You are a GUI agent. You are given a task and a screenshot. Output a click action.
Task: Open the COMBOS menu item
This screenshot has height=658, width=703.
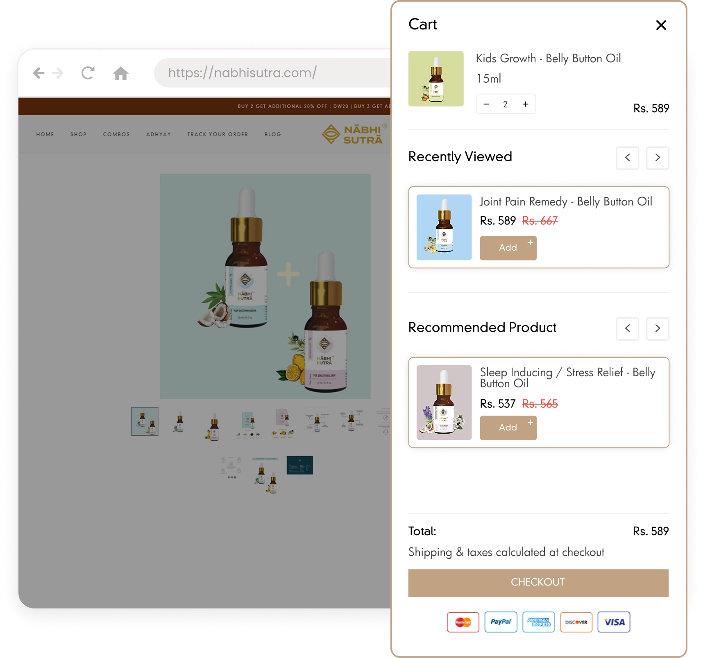116,134
